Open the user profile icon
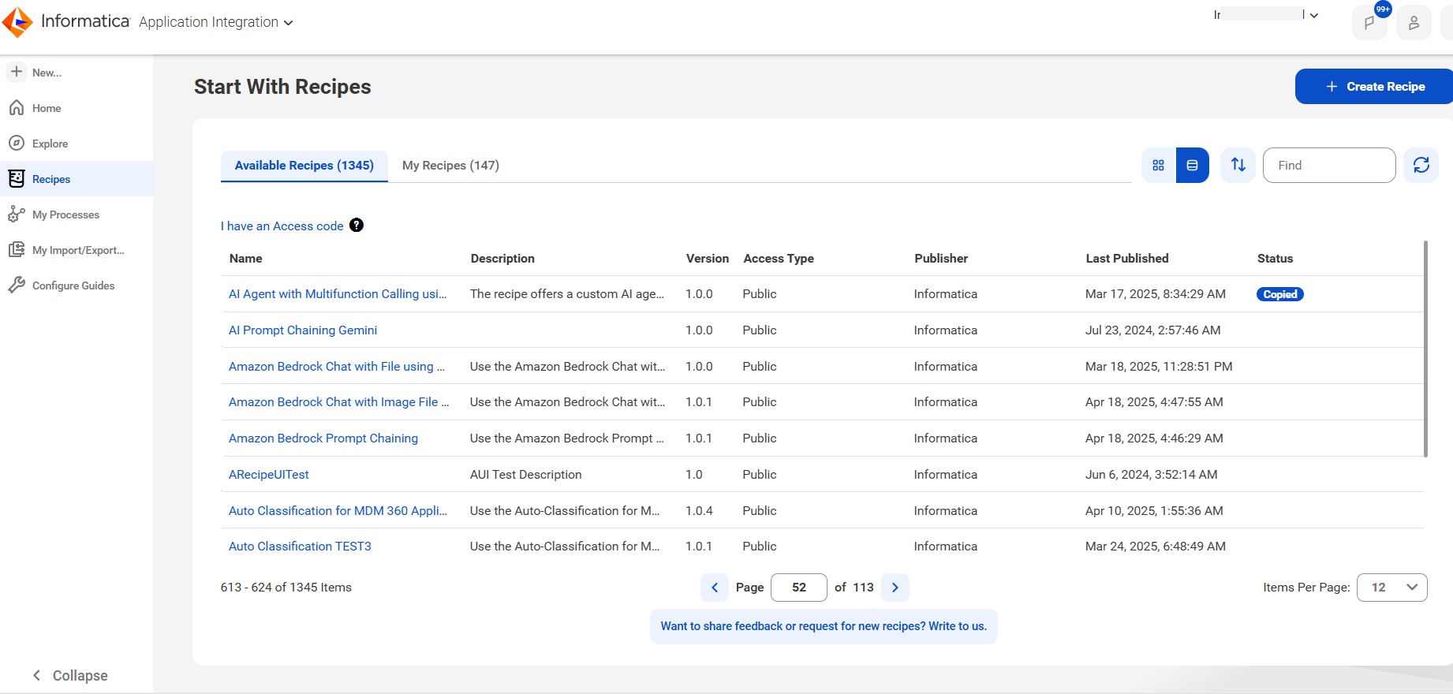The width and height of the screenshot is (1453, 694). pyautogui.click(x=1414, y=23)
